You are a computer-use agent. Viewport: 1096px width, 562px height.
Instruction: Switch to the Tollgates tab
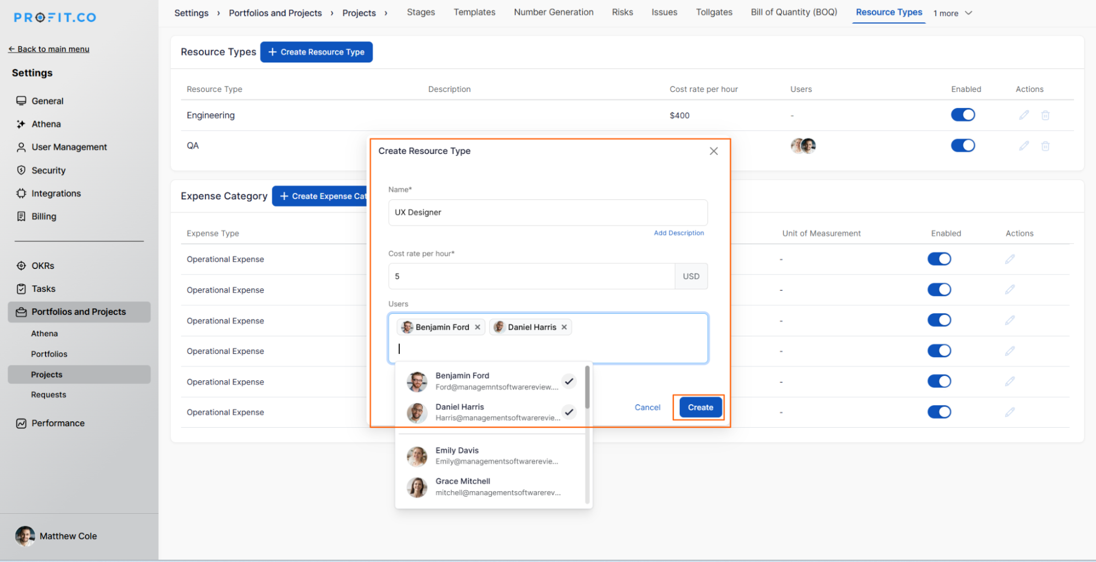[x=714, y=13]
